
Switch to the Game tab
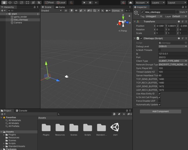pyautogui.click(x=60, y=7)
